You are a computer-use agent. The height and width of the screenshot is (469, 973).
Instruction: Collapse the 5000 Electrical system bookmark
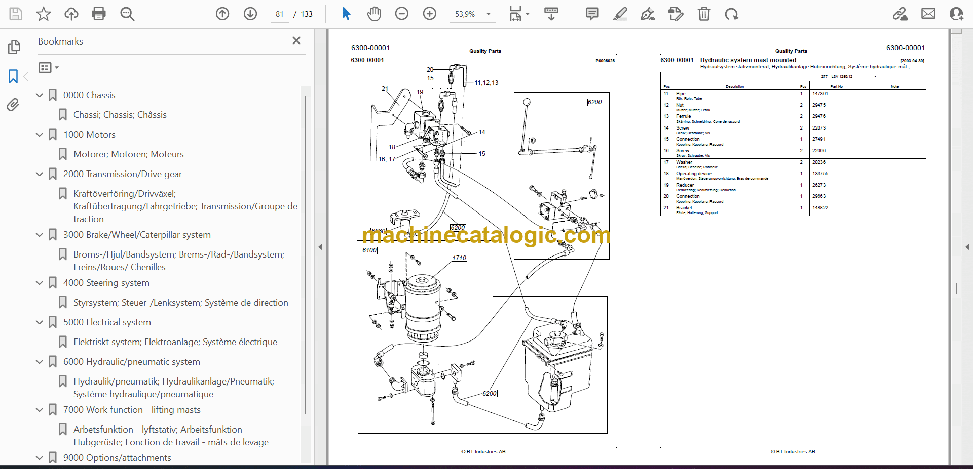pos(40,322)
